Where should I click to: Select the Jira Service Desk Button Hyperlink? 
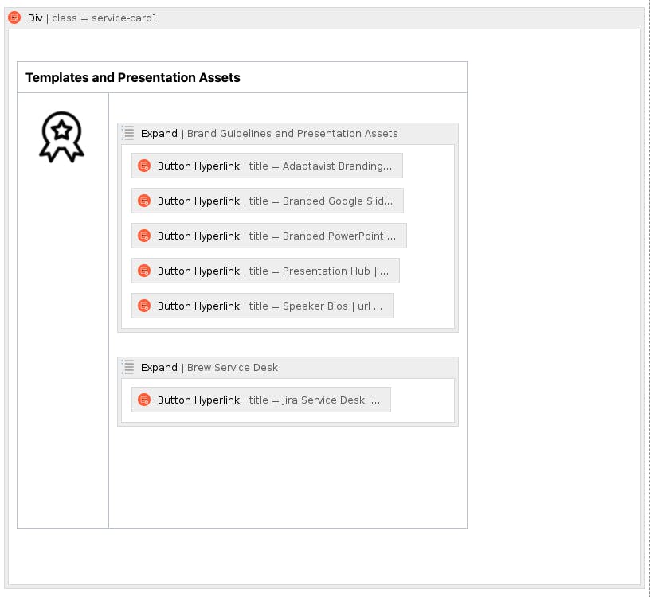click(261, 400)
